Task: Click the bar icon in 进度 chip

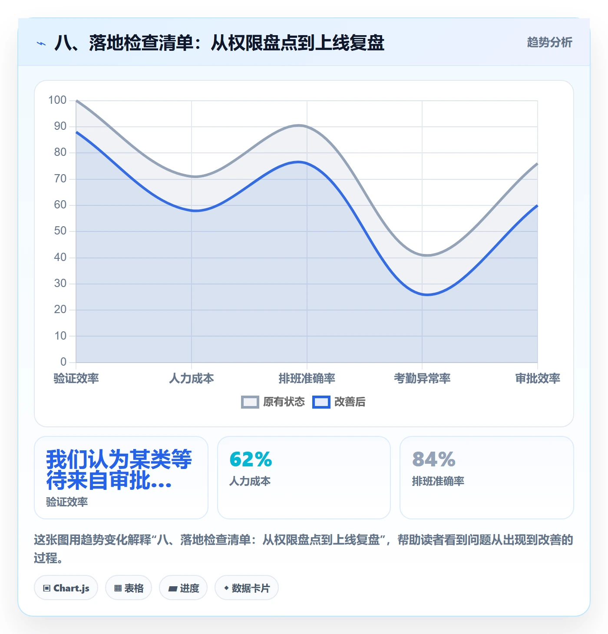Action: [x=173, y=589]
